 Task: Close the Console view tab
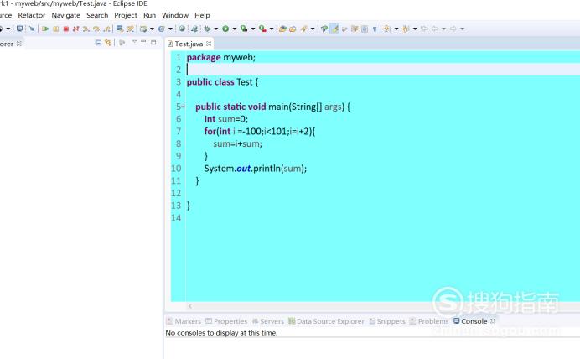point(493,321)
